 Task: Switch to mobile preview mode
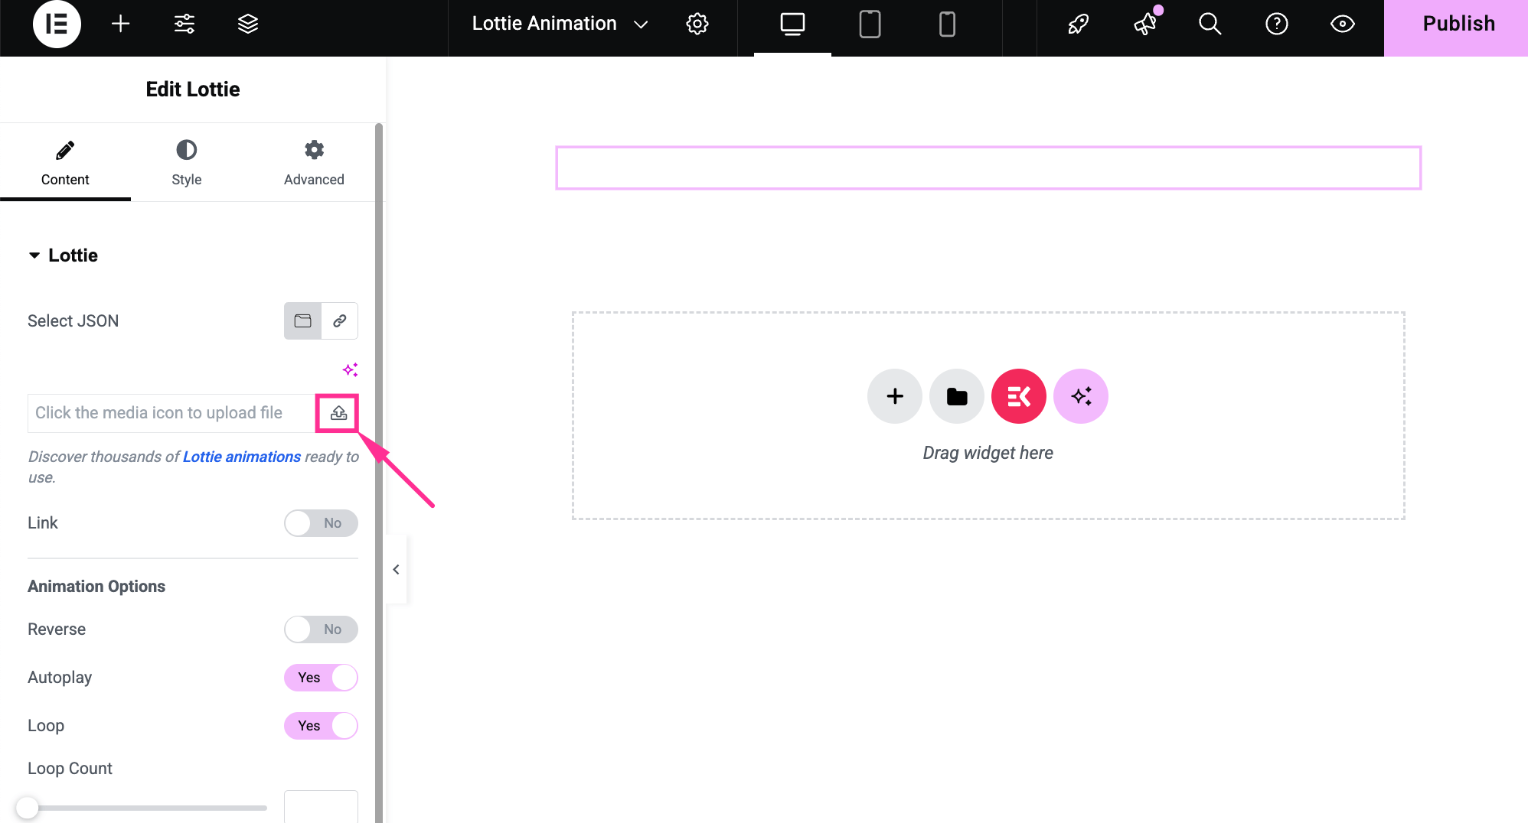[947, 24]
